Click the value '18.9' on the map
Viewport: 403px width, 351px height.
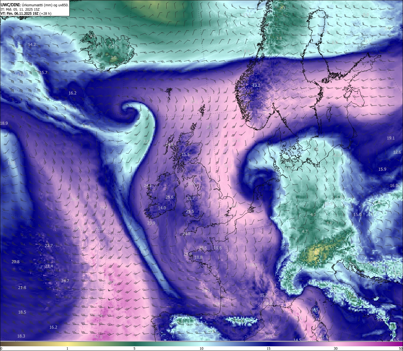tap(4, 123)
